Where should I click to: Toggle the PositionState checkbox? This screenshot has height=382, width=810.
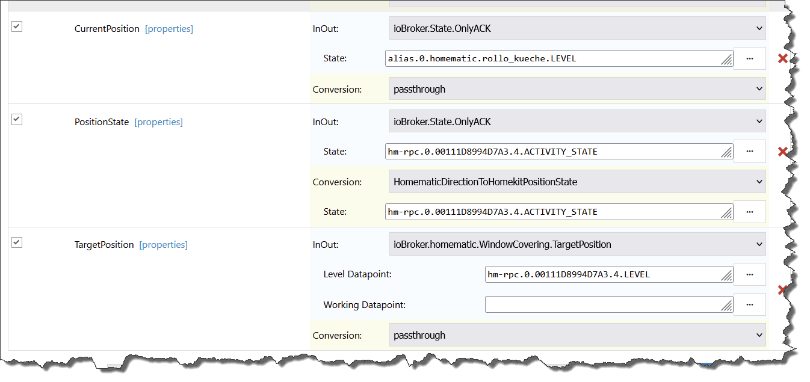(x=17, y=120)
